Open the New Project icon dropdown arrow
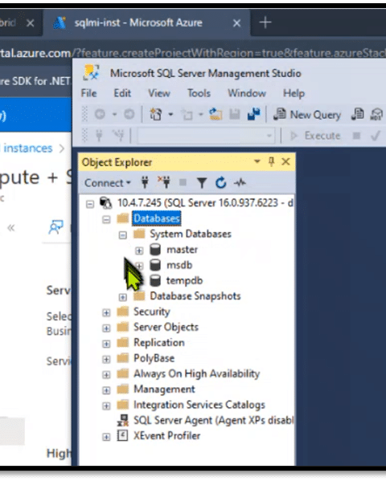 click(170, 114)
